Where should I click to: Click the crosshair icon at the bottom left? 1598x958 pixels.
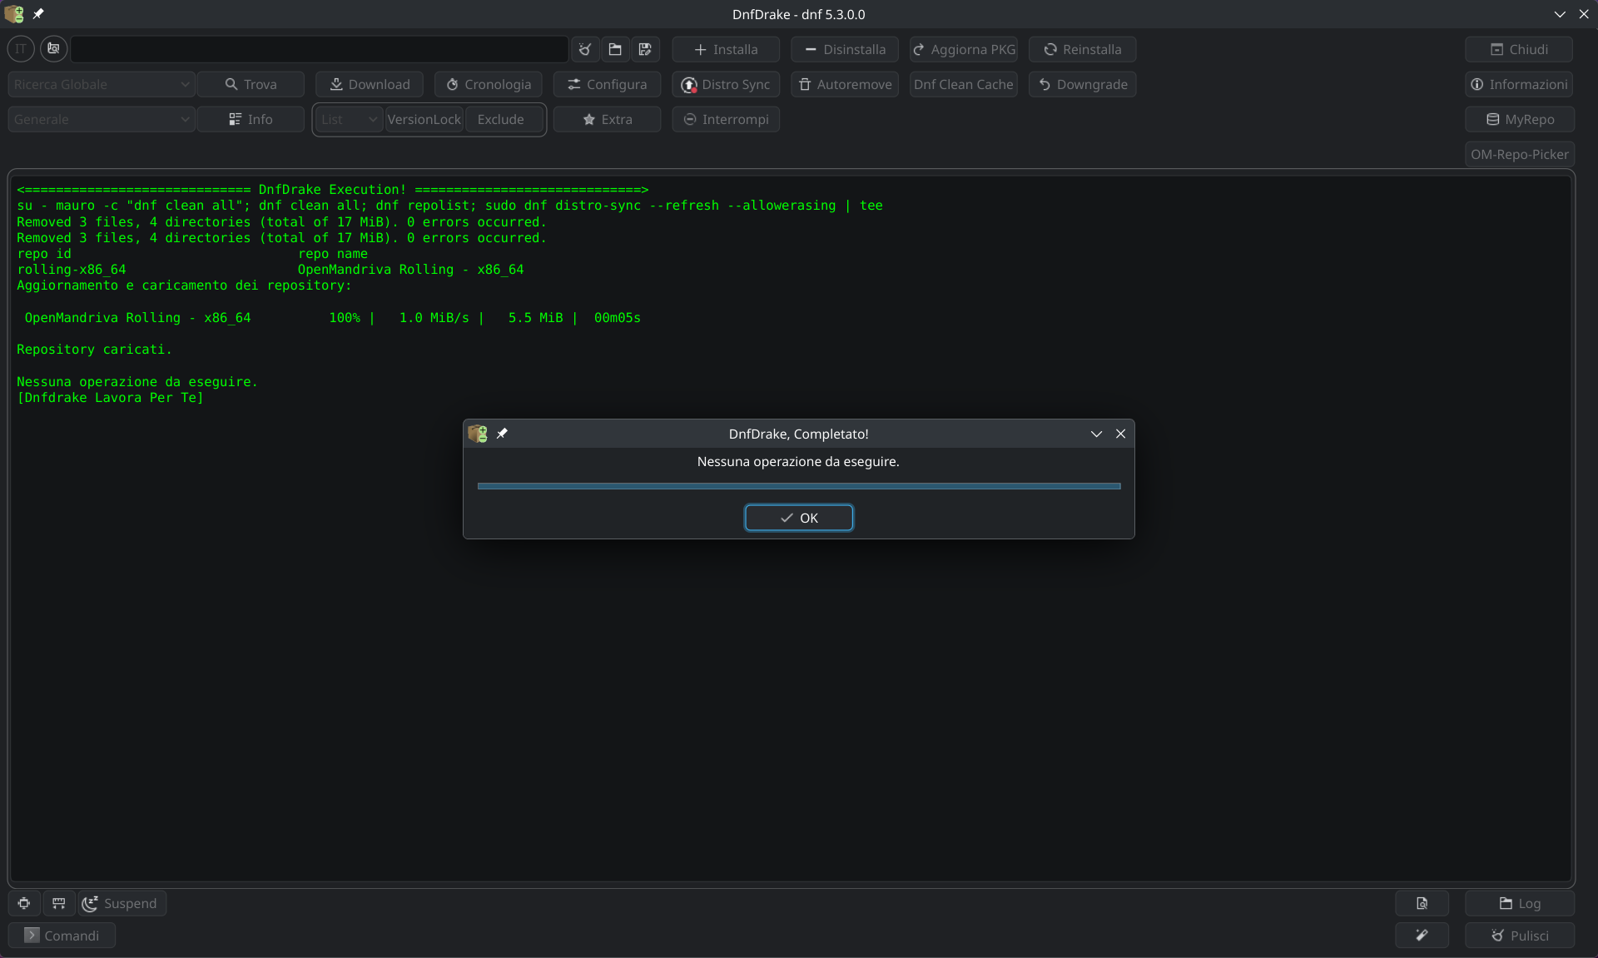pos(24,903)
